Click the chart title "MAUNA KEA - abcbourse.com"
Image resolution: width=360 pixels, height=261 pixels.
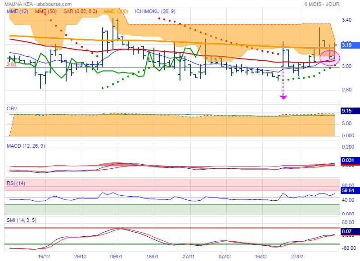click(x=38, y=4)
